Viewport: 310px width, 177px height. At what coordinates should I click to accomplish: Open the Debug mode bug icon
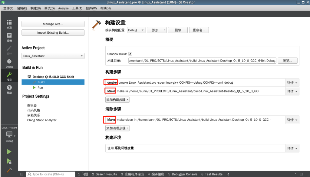click(9, 63)
